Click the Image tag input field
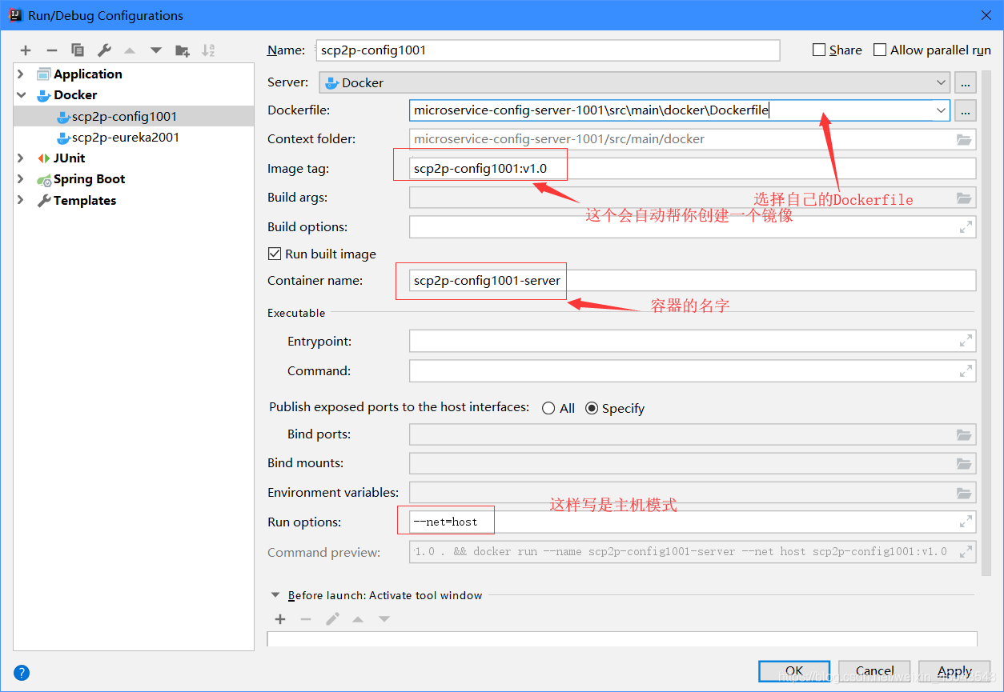The image size is (1004, 692). coord(693,169)
